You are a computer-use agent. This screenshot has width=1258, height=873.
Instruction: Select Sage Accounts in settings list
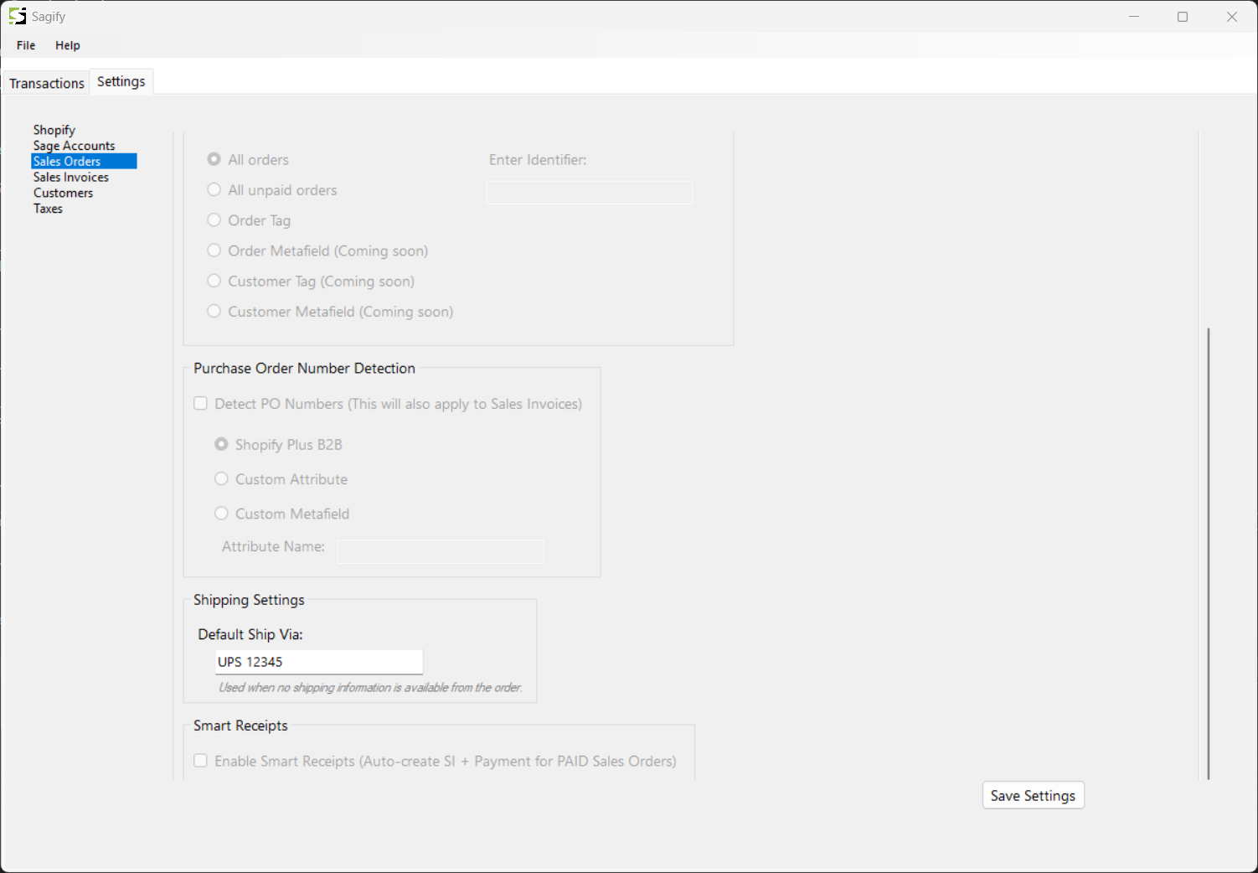coord(74,146)
